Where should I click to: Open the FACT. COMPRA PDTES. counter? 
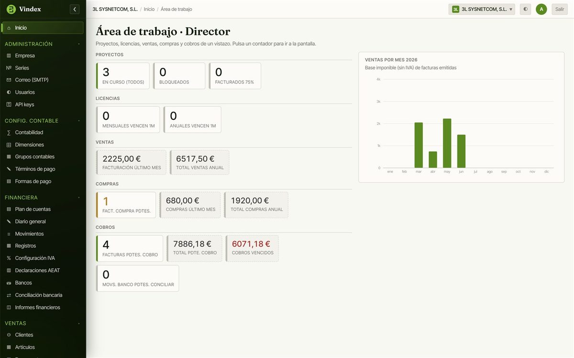pos(126,205)
